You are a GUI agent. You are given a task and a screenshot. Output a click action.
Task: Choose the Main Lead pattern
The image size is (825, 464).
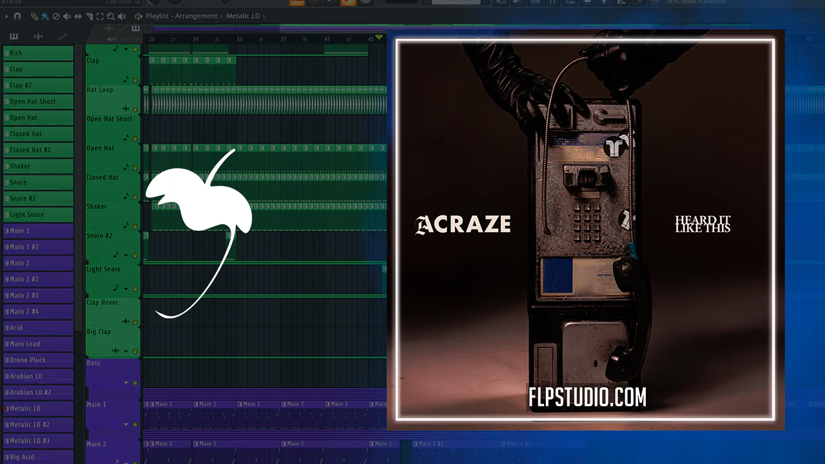coord(38,344)
